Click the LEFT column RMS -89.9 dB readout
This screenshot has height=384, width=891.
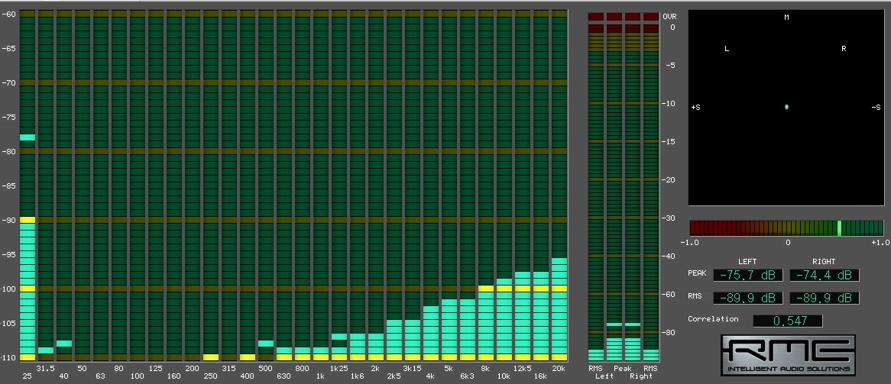pyautogui.click(x=748, y=298)
